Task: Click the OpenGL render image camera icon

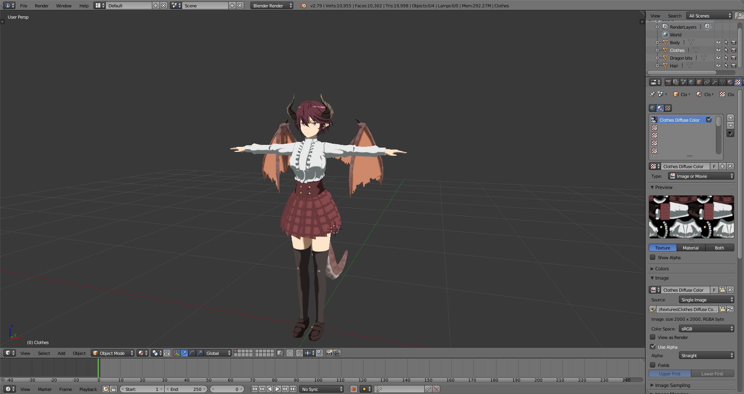Action: tap(329, 353)
